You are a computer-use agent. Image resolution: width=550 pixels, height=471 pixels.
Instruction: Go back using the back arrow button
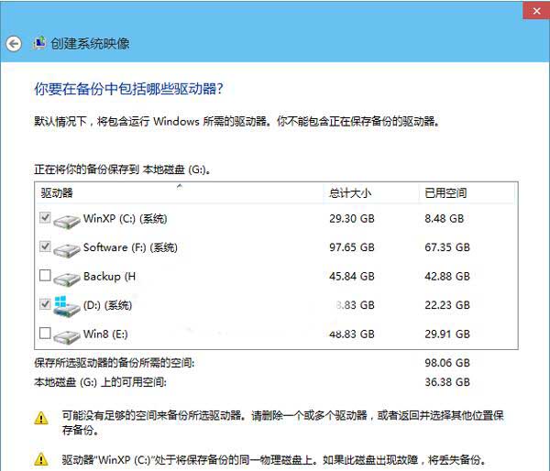(x=14, y=44)
